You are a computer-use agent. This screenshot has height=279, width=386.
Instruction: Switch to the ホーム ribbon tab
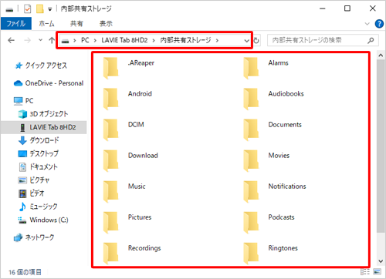click(46, 24)
